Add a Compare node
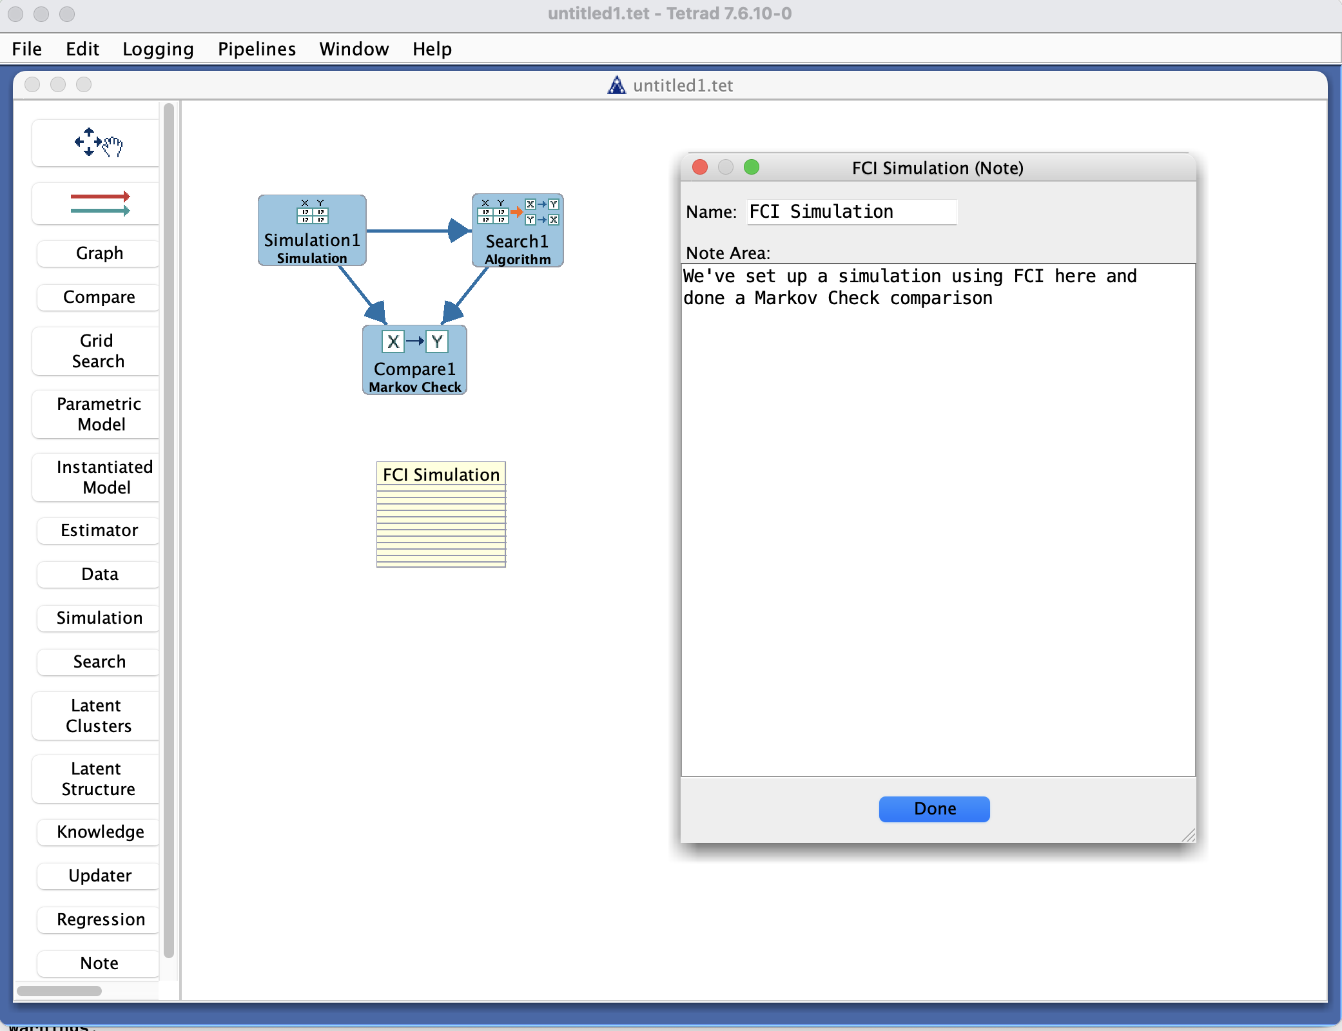The width and height of the screenshot is (1342, 1031). click(99, 297)
